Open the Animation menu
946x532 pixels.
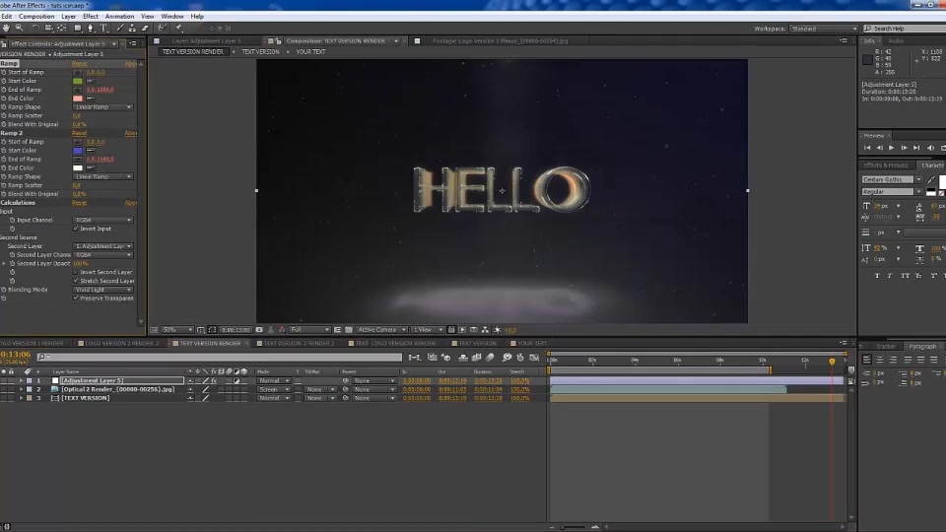119,17
